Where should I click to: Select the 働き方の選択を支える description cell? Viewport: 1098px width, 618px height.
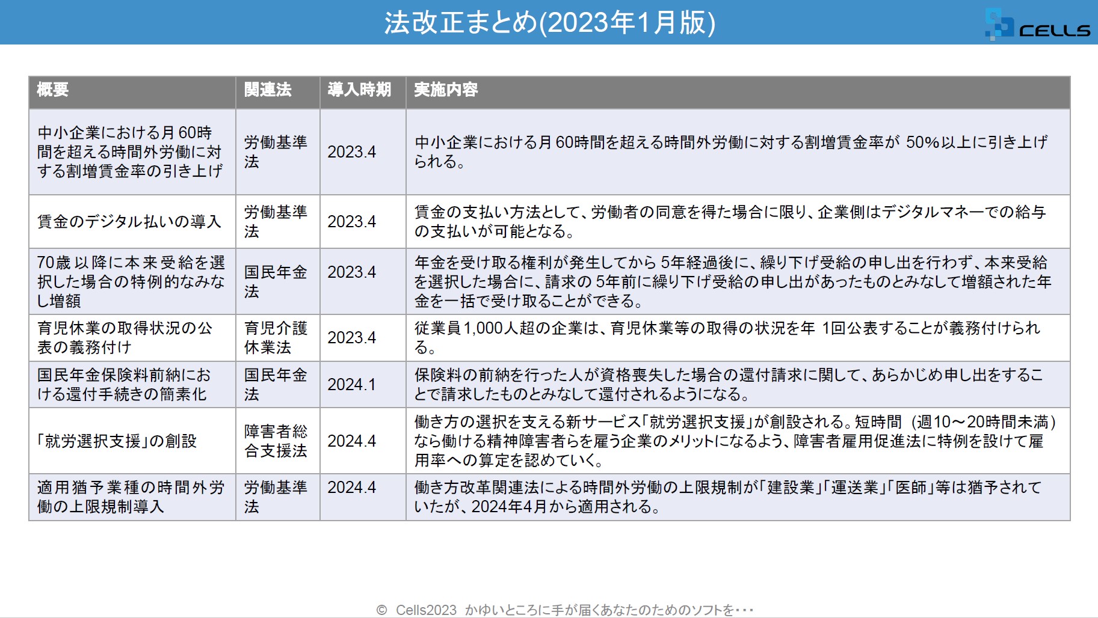click(738, 441)
